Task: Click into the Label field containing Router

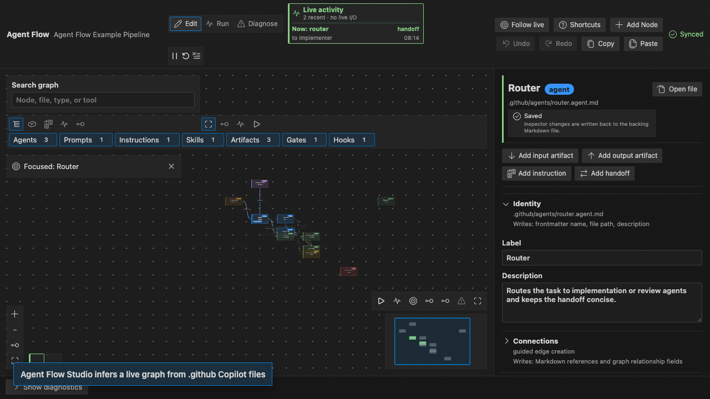Action: click(x=602, y=258)
